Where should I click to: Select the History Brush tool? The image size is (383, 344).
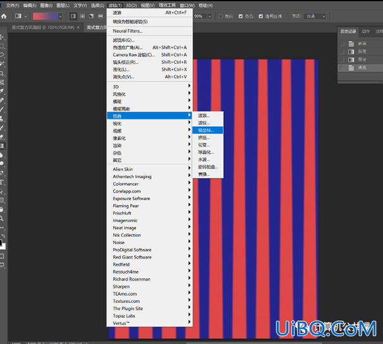point(2,128)
